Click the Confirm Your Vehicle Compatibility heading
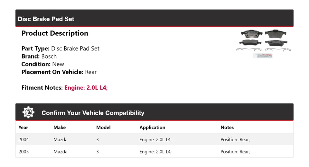309x167 pixels. click(93, 113)
